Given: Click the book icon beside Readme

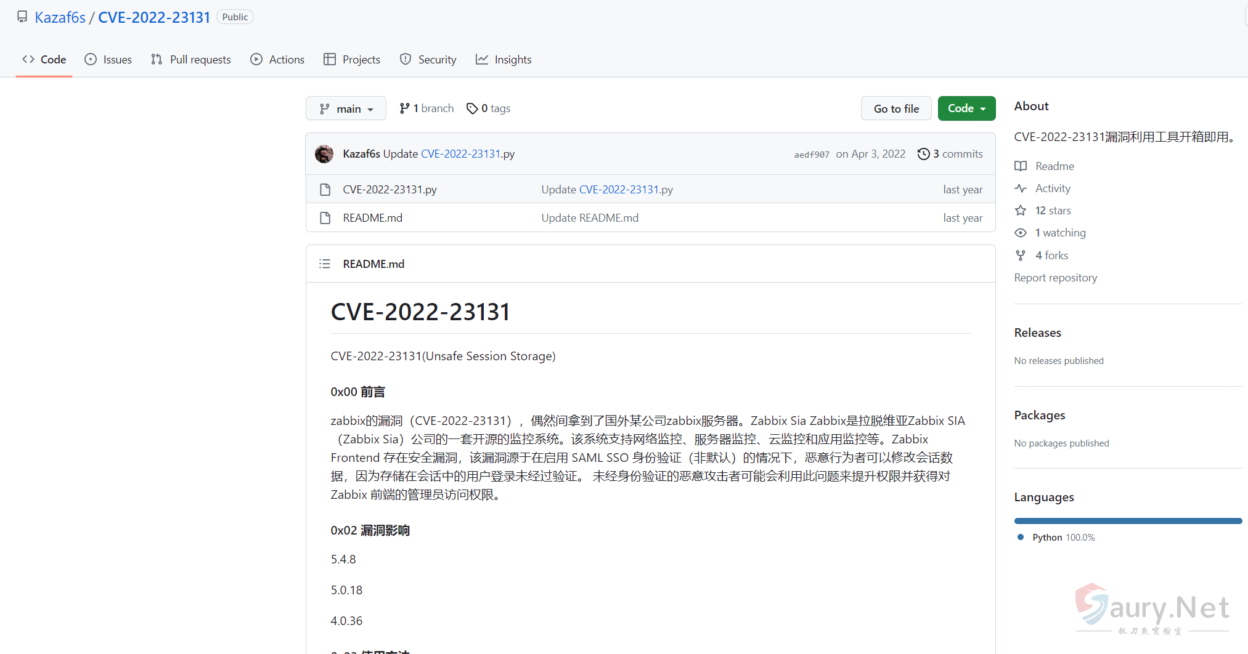Looking at the screenshot, I should point(1021,166).
